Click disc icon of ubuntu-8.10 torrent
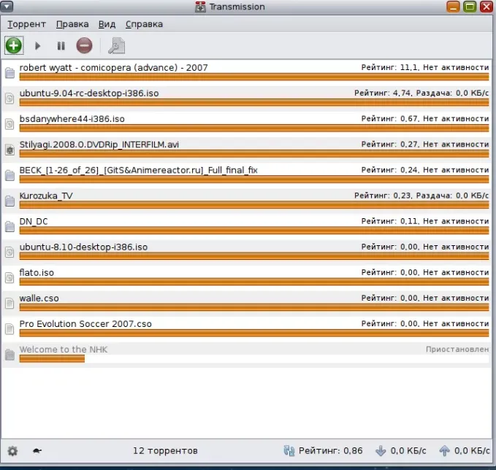The width and height of the screenshot is (496, 470). [x=9, y=252]
